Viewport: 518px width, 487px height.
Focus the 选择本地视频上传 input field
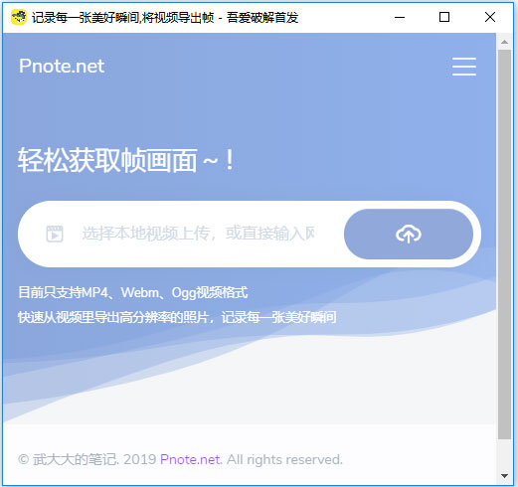[198, 234]
